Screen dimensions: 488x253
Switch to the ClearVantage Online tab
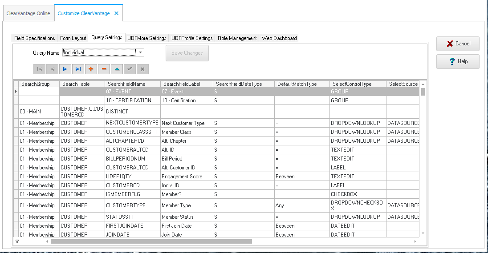point(28,13)
